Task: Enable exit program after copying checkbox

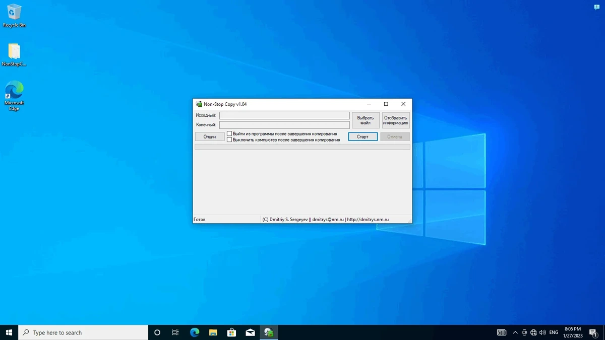Action: coord(229,134)
